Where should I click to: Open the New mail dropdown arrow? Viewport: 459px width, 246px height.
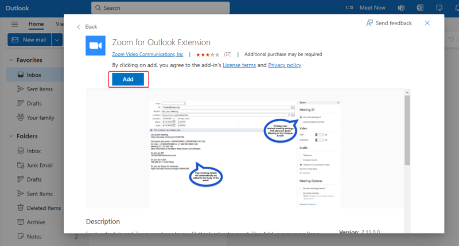click(x=57, y=40)
